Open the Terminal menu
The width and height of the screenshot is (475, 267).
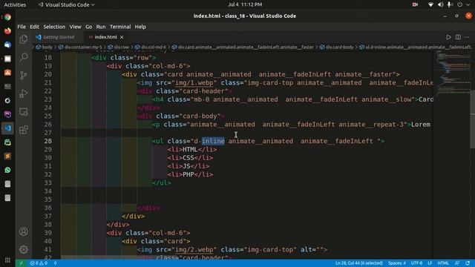tap(120, 27)
